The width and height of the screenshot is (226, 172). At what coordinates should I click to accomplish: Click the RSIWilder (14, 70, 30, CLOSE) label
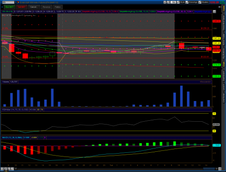pos(15,109)
